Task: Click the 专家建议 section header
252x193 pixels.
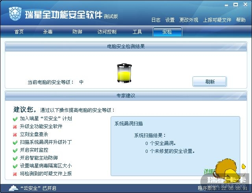Action: [x=126, y=96]
